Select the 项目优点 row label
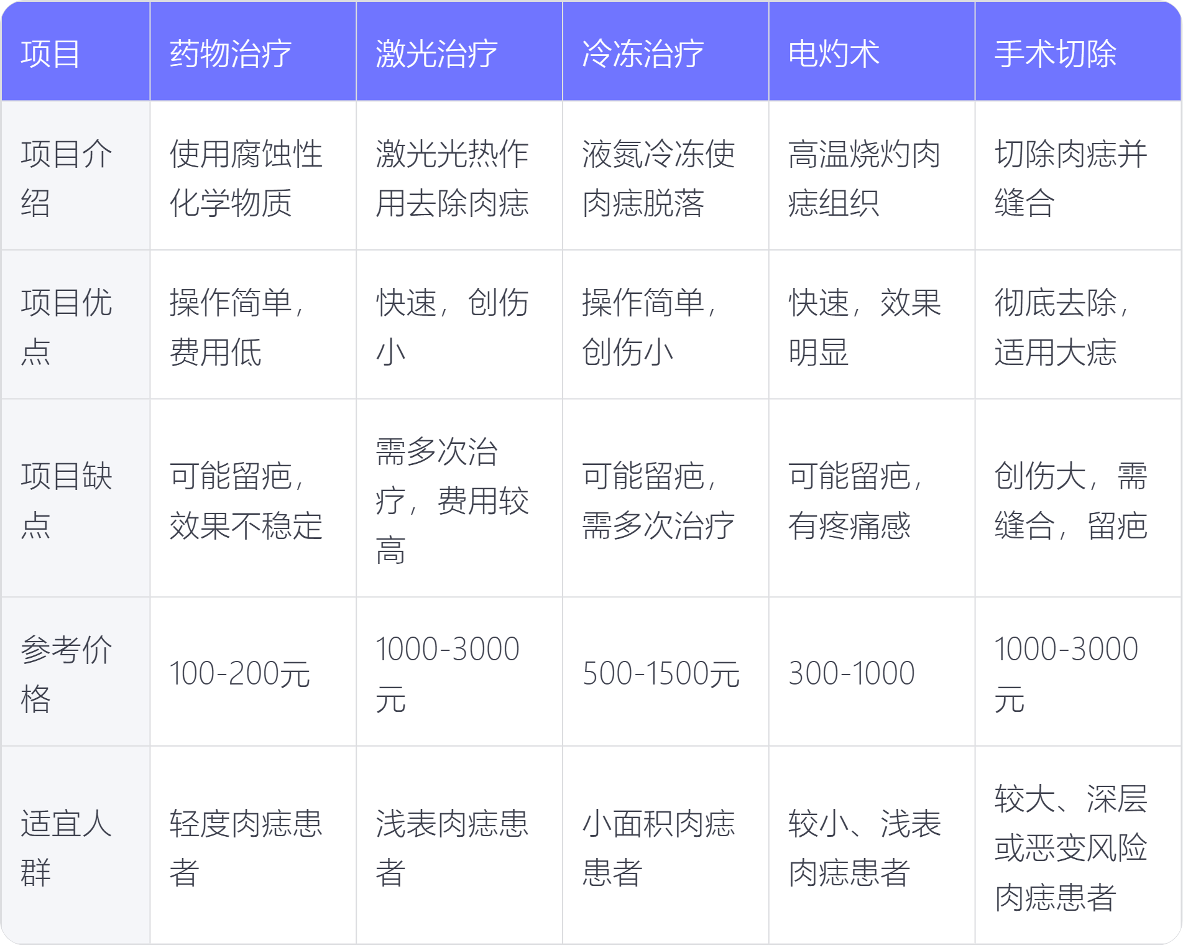1183x945 pixels. pyautogui.click(x=66, y=327)
